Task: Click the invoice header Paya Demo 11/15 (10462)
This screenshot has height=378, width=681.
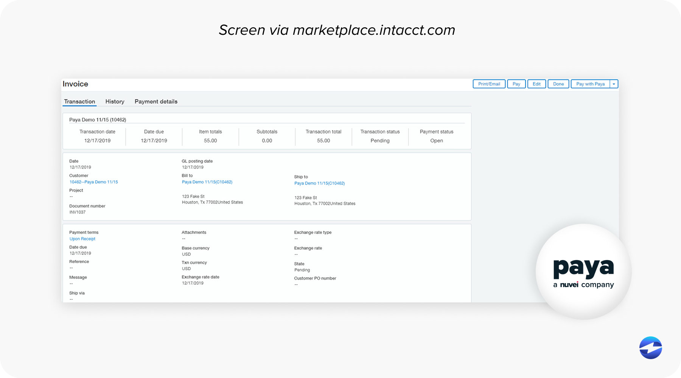Action: [x=98, y=119]
